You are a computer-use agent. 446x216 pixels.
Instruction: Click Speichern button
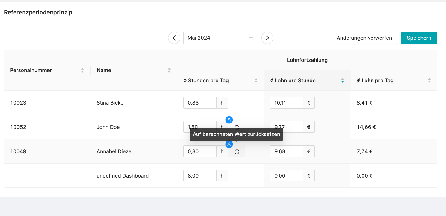419,38
